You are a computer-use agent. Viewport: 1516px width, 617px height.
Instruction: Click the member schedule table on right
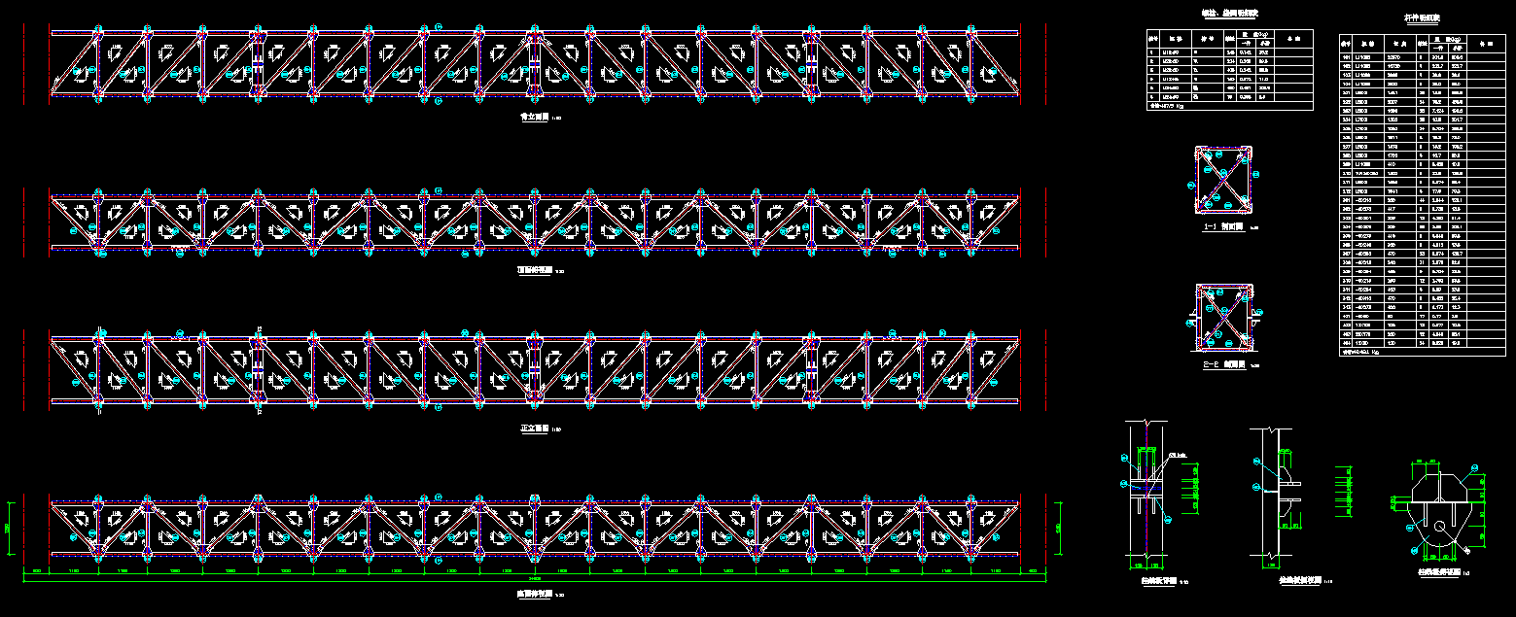tap(1422, 195)
